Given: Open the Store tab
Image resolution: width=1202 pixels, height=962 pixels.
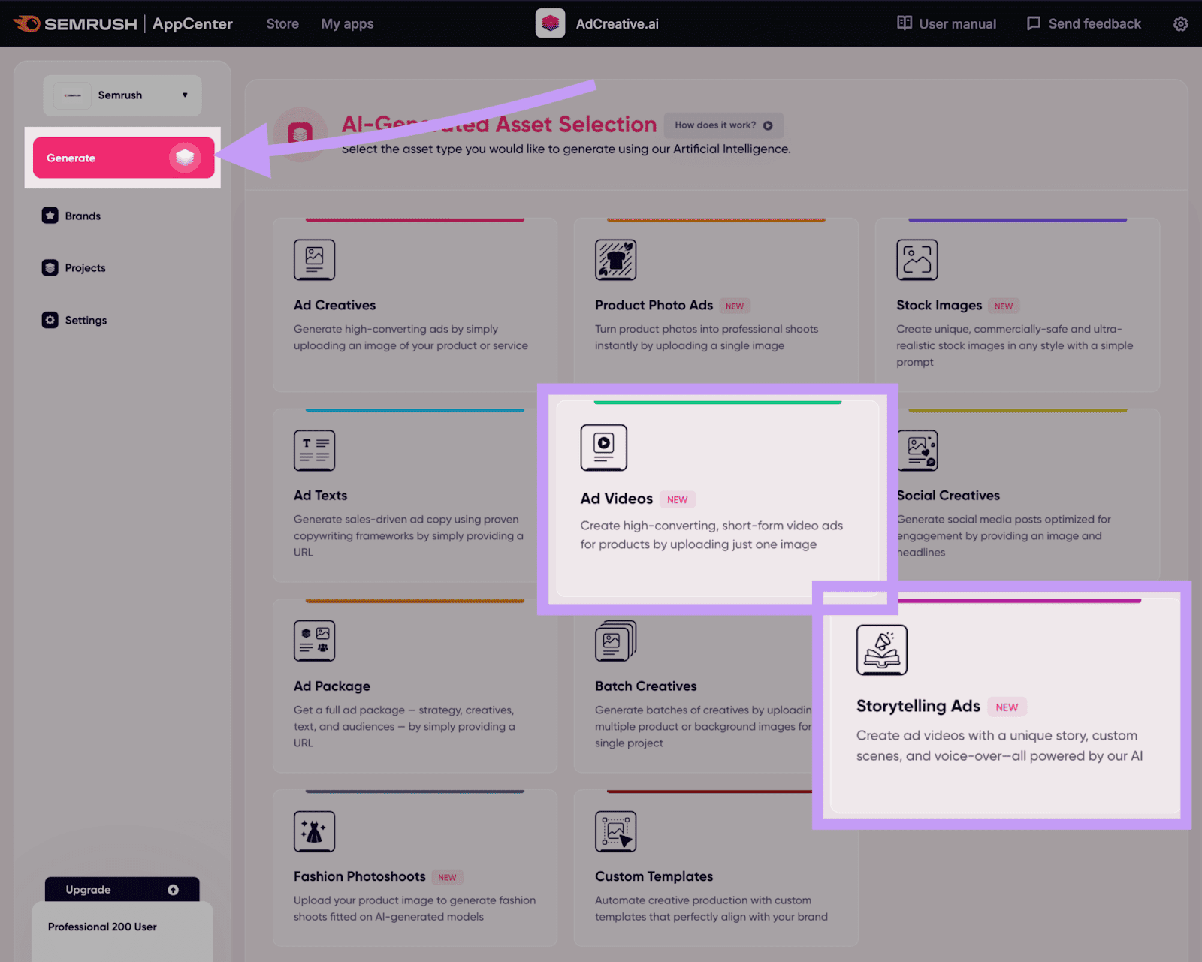Looking at the screenshot, I should (282, 23).
